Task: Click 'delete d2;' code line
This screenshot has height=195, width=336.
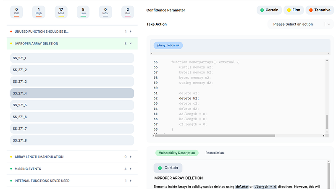Action: (x=189, y=109)
